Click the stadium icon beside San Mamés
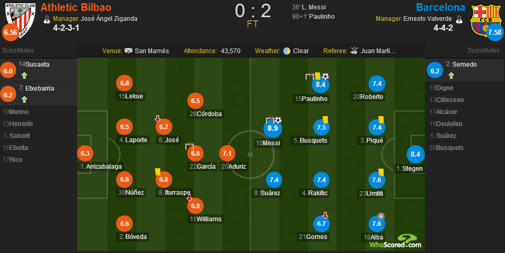 click(x=129, y=51)
